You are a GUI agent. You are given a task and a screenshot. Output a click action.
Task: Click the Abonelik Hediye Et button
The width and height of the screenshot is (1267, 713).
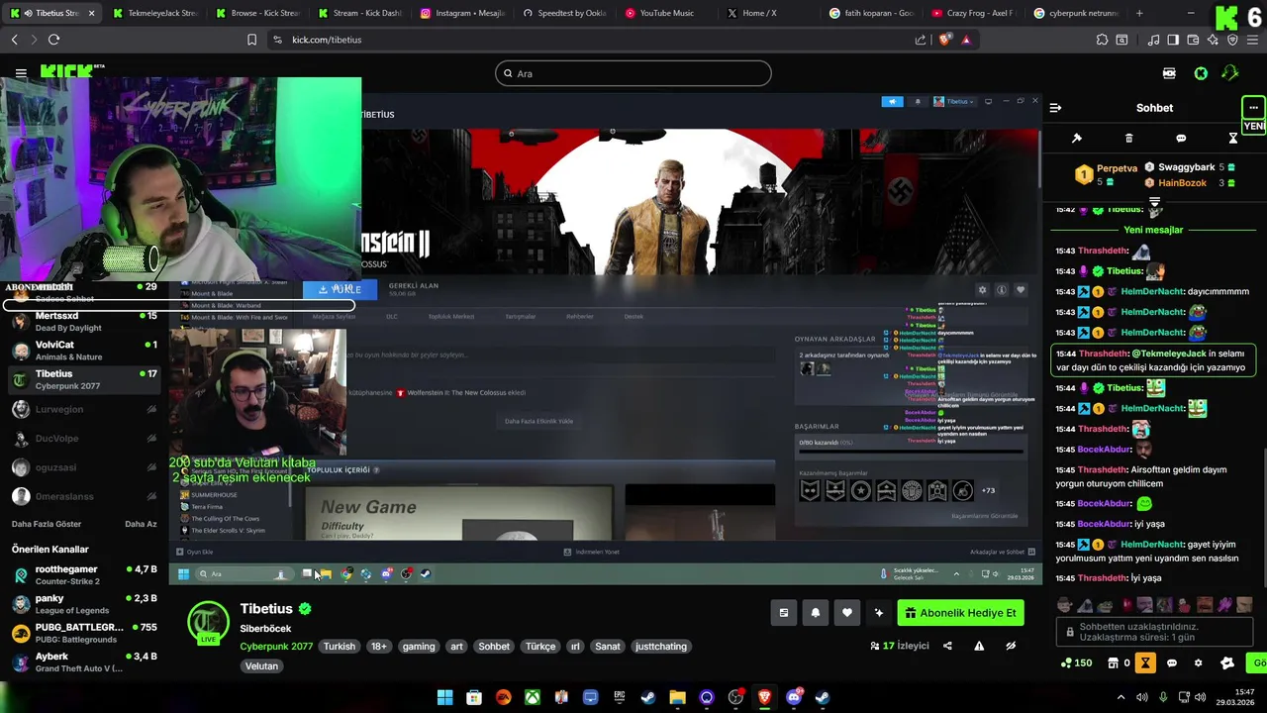click(x=960, y=613)
